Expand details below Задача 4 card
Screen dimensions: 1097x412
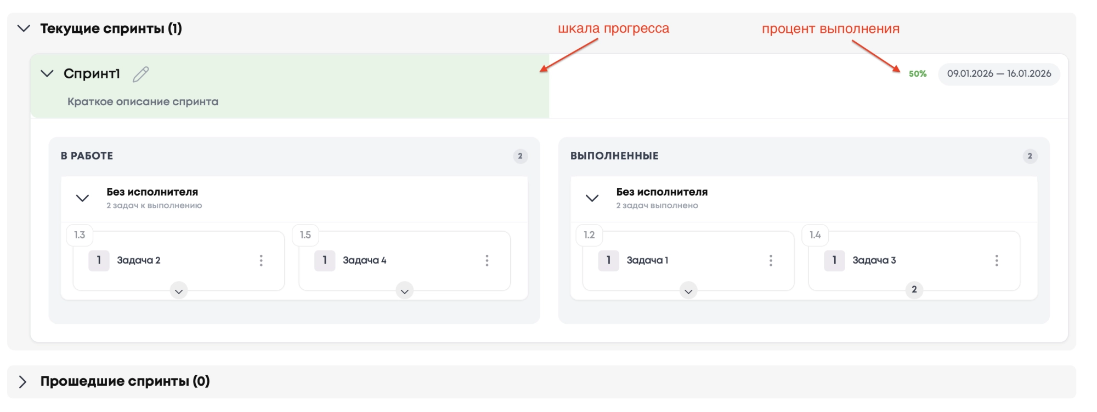404,291
